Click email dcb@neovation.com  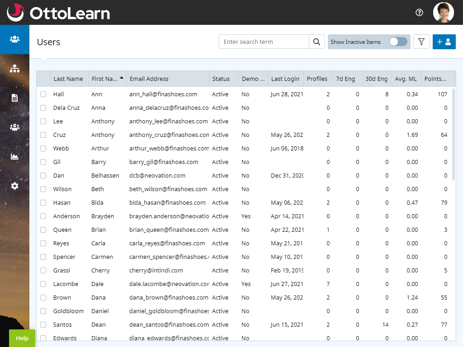pos(157,176)
